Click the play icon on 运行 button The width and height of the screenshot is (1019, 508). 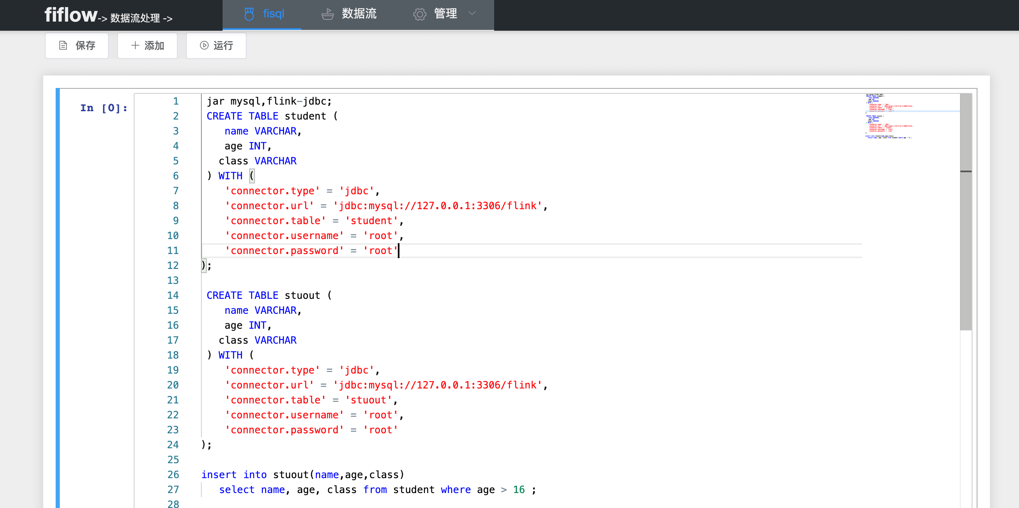click(x=204, y=46)
